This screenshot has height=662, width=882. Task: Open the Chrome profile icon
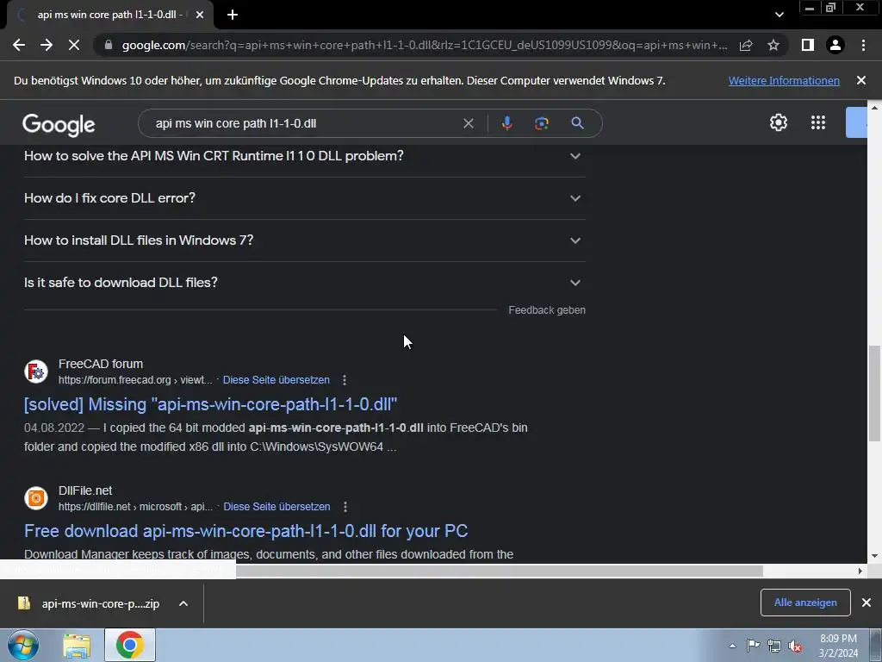coord(835,45)
